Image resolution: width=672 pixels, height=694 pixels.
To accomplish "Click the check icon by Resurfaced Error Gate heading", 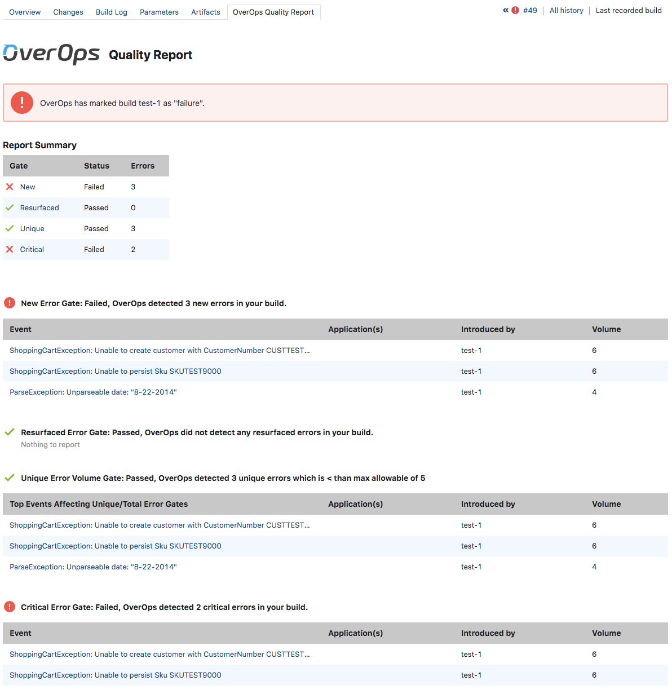I will (10, 432).
